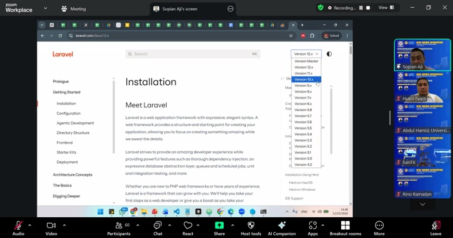Toggle camera with the Video icon
The image size is (453, 238).
pyautogui.click(x=51, y=225)
